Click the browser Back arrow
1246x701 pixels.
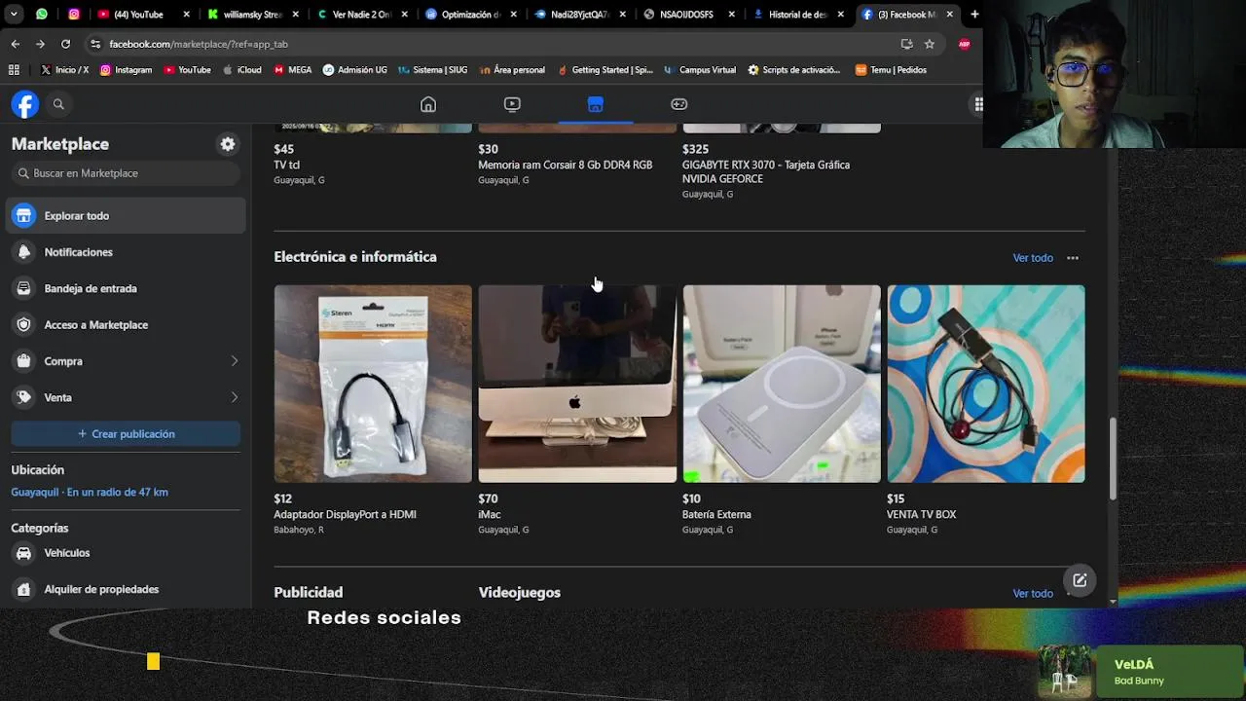[16, 44]
